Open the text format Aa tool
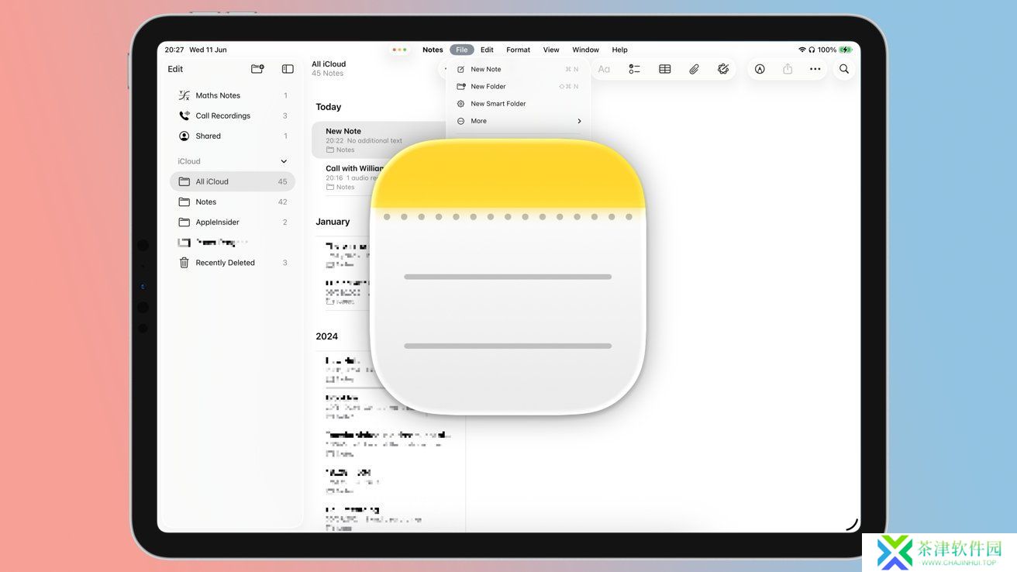This screenshot has width=1017, height=572. 604,69
